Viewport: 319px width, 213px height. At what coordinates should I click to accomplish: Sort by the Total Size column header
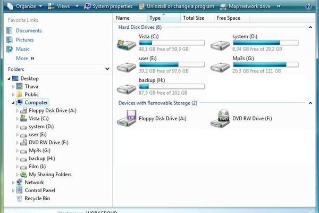click(197, 18)
